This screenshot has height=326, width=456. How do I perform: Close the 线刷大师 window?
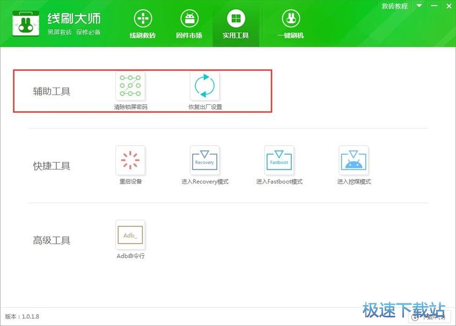[448, 6]
